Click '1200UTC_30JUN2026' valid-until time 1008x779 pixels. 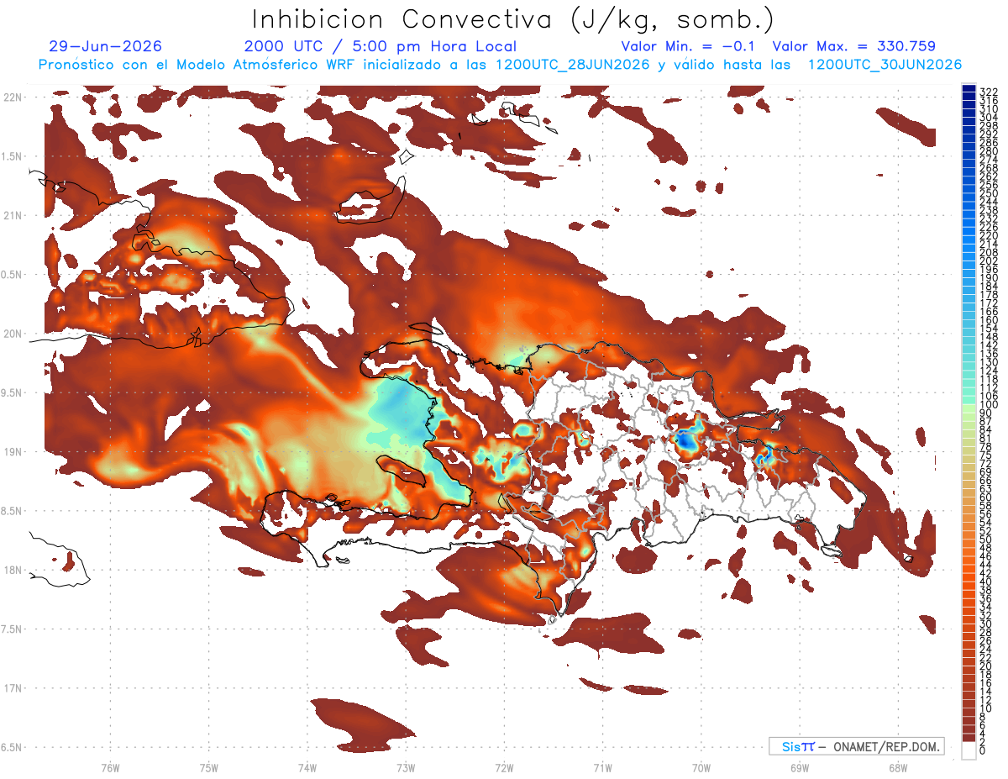coord(885,65)
